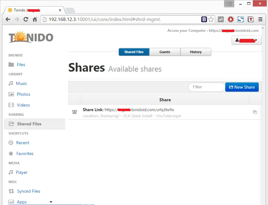
Task: Click the star icon beside Favorites
Action: coord(11,153)
